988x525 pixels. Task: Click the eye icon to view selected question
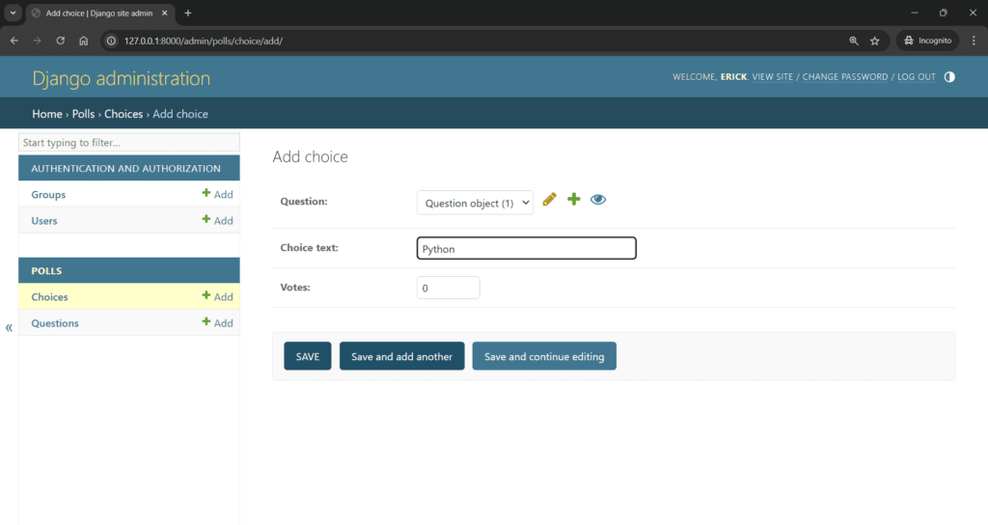[x=598, y=200]
